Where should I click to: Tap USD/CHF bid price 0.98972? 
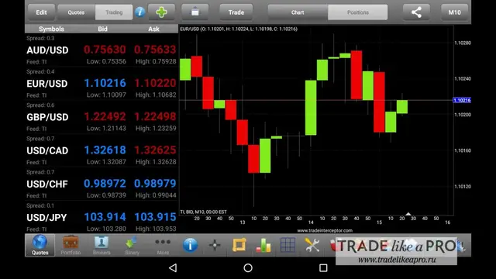pos(105,184)
